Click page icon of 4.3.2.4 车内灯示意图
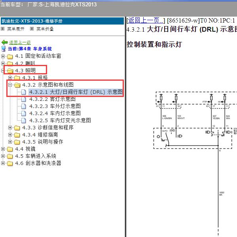The height and width of the screenshot is (237, 237). click(24, 114)
